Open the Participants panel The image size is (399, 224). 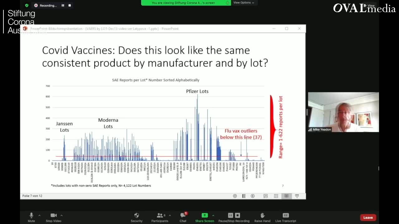[x=160, y=217]
